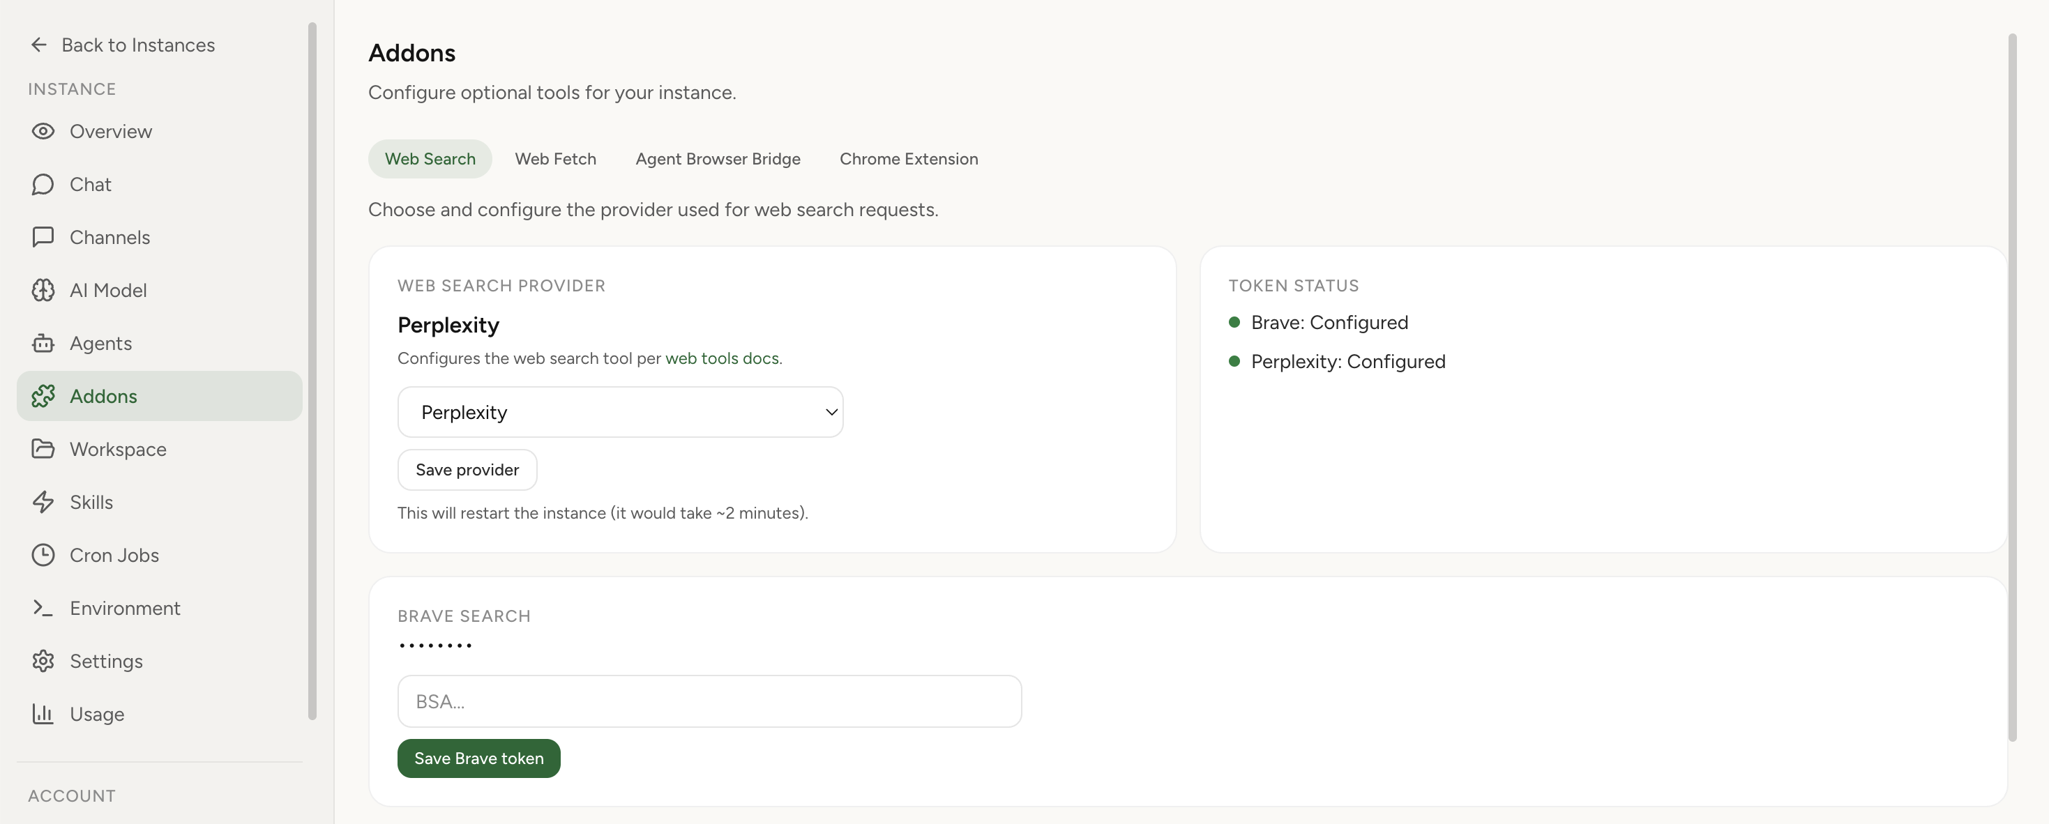Open the Agent Browser Bridge tab
This screenshot has width=2049, height=824.
pos(718,158)
